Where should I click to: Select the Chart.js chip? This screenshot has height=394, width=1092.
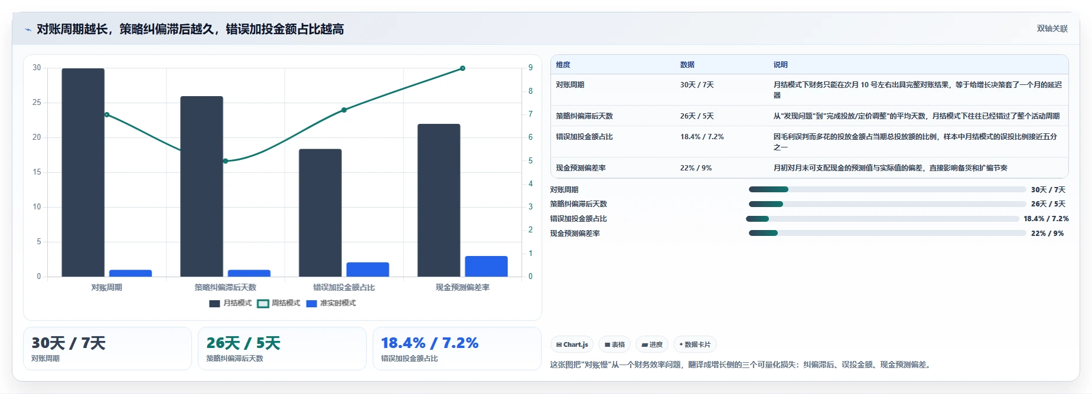[572, 344]
